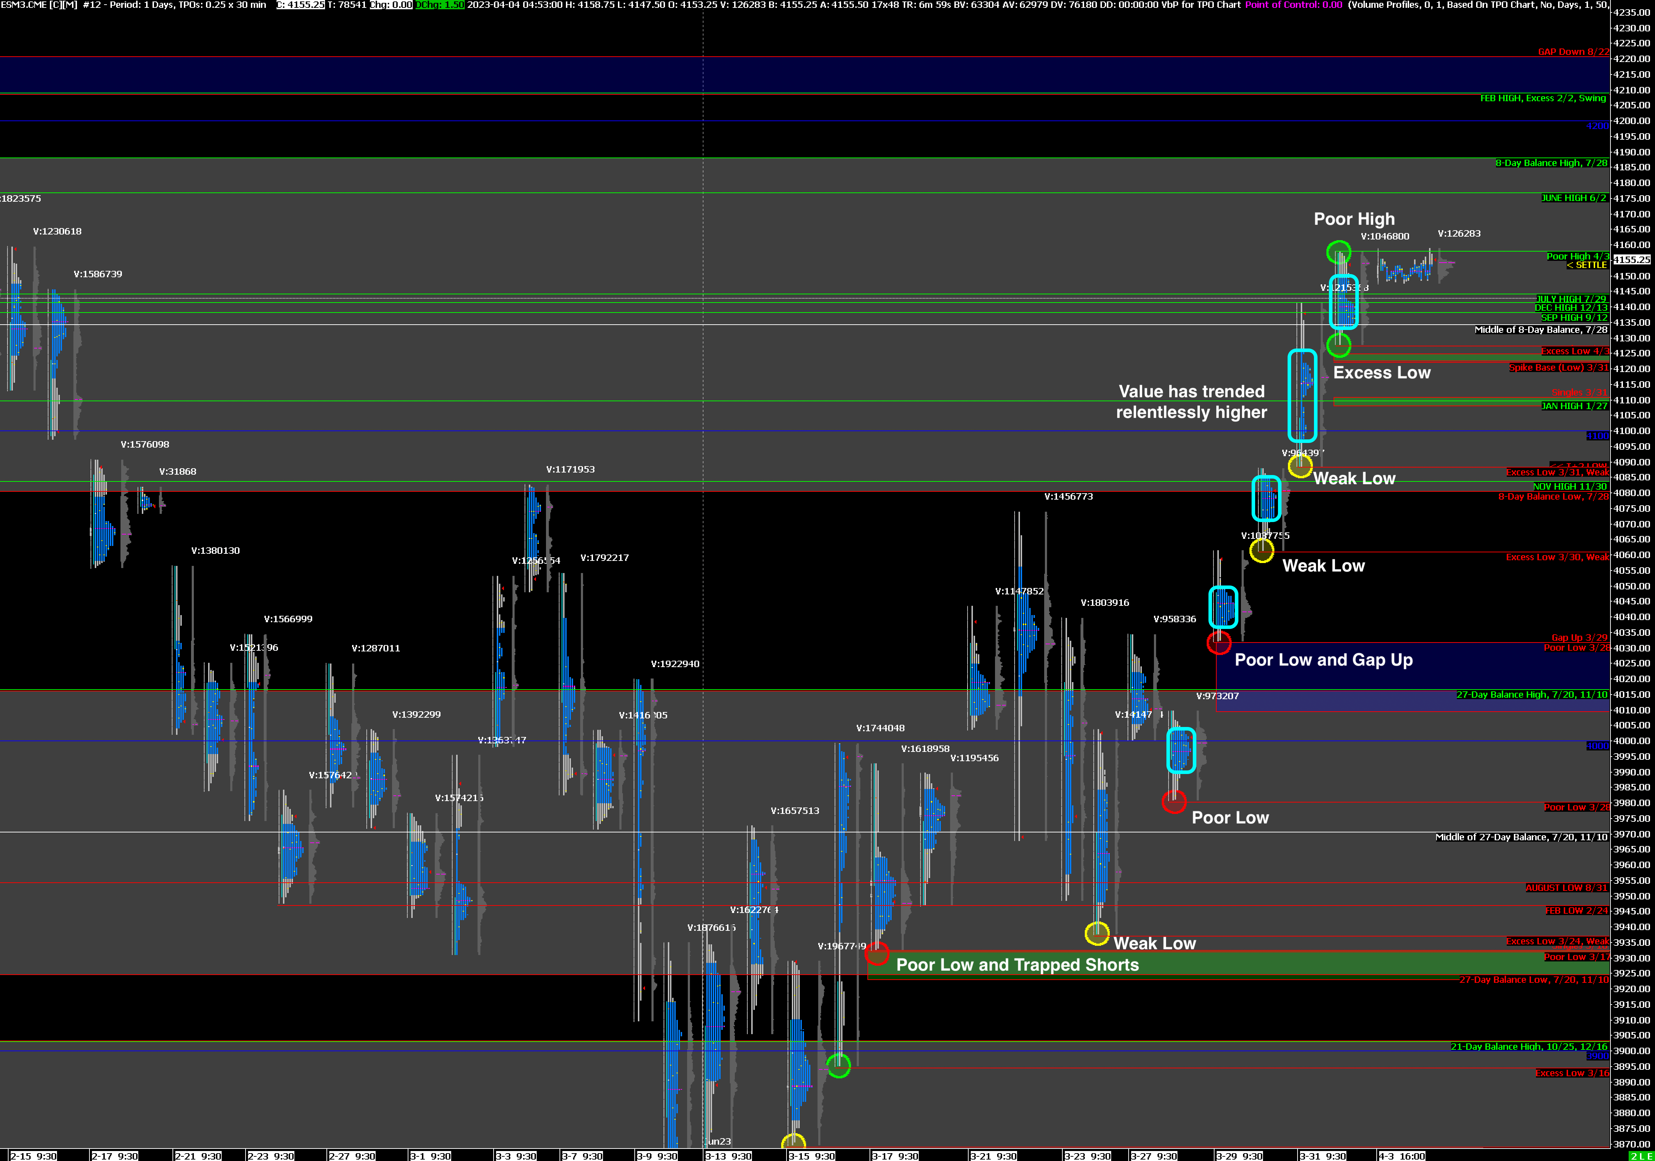Click the green circle marking the Poor High
1655x1161 pixels.
pyautogui.click(x=1339, y=252)
